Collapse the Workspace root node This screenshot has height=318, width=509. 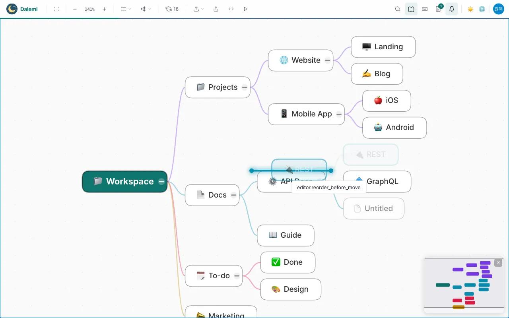pyautogui.click(x=161, y=182)
